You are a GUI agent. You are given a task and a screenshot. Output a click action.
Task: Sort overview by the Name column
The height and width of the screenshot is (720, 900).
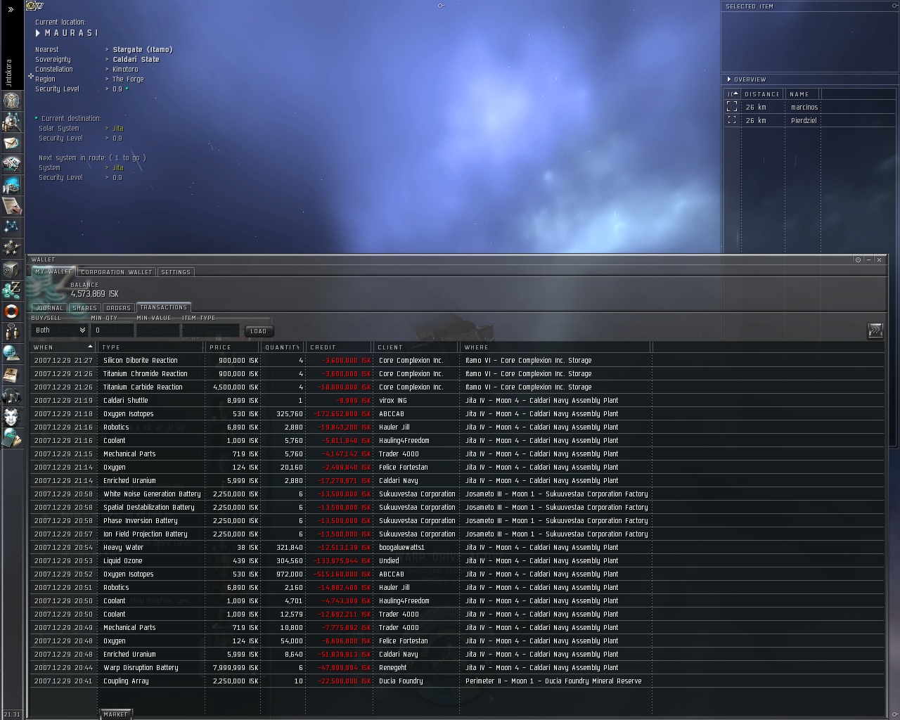point(802,94)
